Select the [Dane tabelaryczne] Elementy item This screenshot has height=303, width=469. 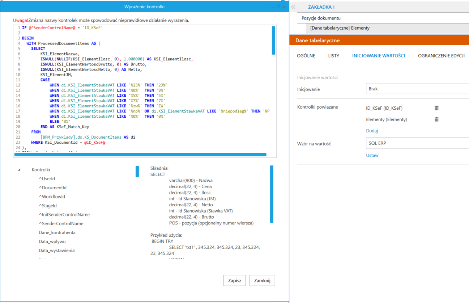click(340, 28)
